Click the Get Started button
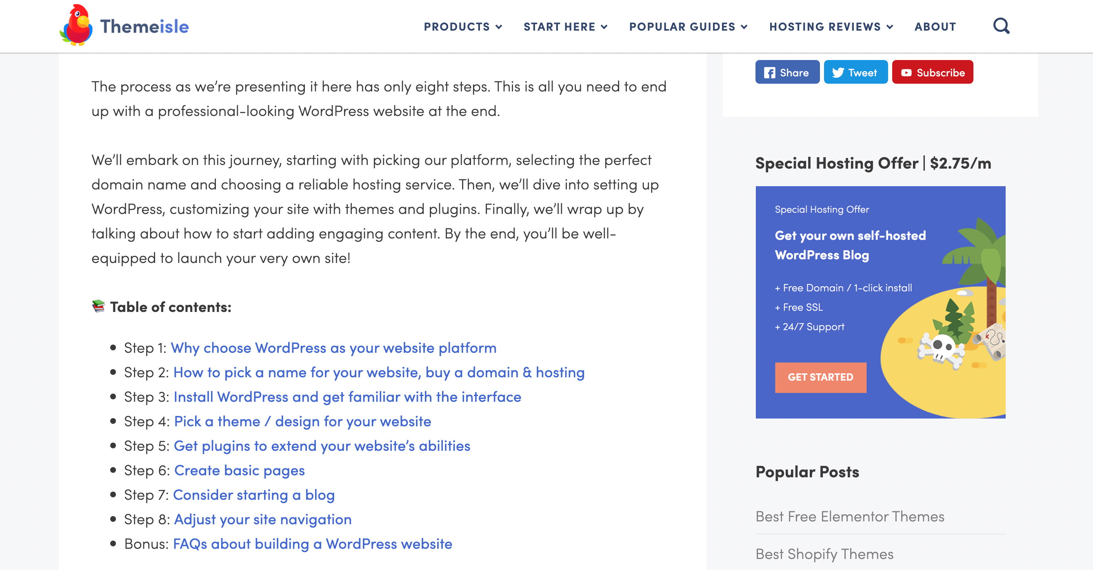This screenshot has width=1093, height=570. coord(821,377)
